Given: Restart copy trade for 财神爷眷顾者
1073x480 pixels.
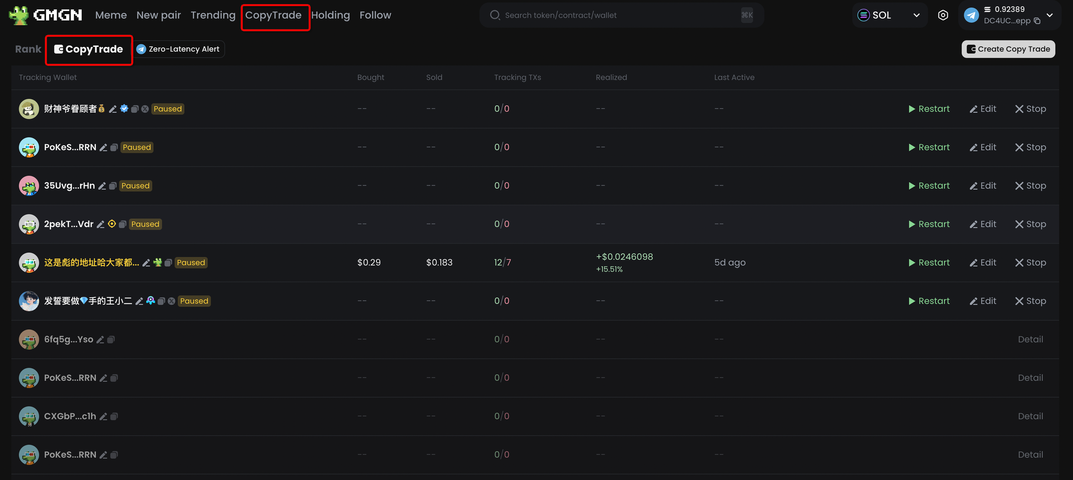Looking at the screenshot, I should pyautogui.click(x=929, y=109).
